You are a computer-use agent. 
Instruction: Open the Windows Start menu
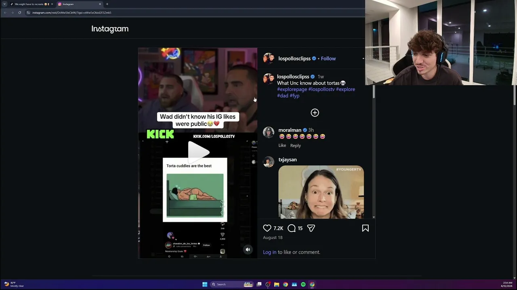click(x=205, y=284)
